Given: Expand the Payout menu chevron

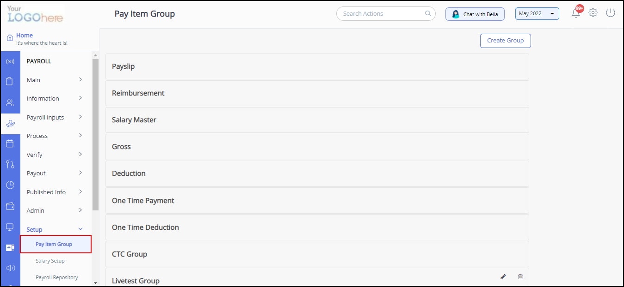Looking at the screenshot, I should (x=80, y=173).
